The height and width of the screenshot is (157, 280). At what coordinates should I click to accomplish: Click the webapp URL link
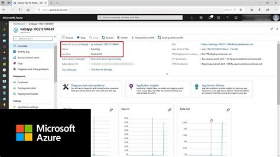click(x=227, y=44)
